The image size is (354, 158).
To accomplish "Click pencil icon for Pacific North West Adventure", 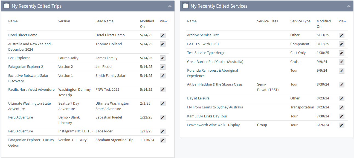I will (x=163, y=90).
